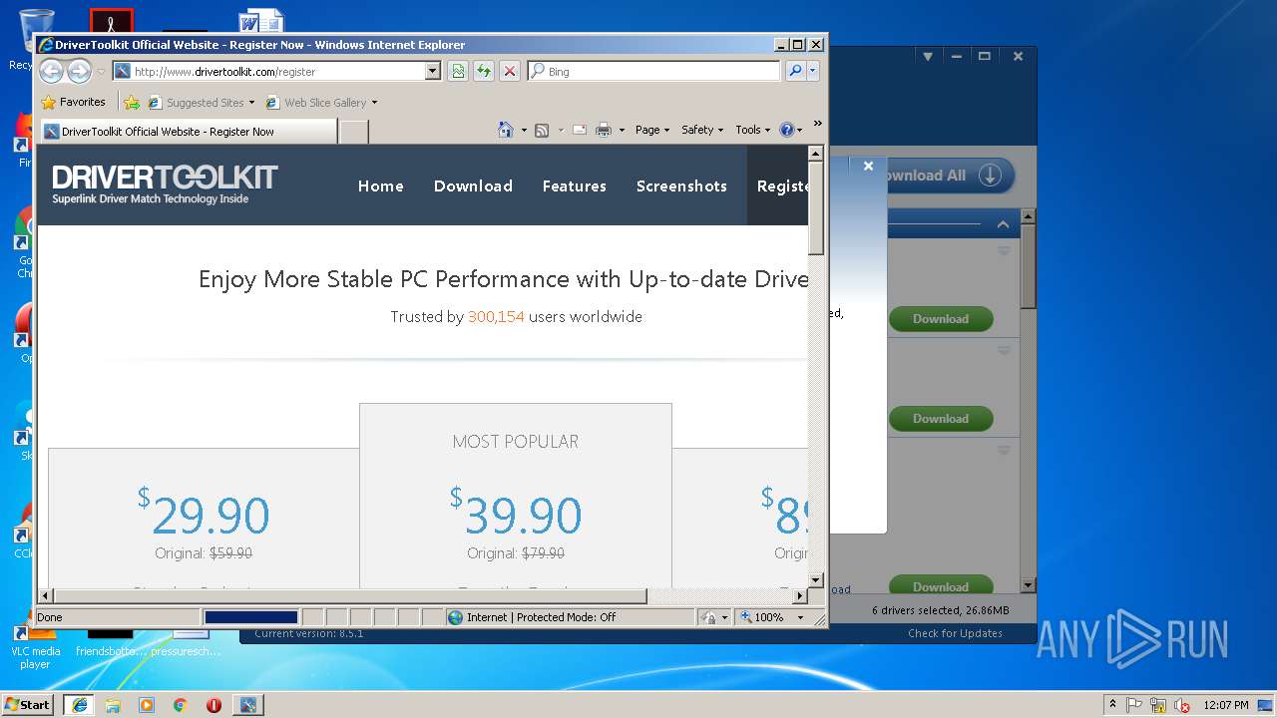Show hidden system tray icons
Image resolution: width=1277 pixels, height=718 pixels.
coord(1112,705)
